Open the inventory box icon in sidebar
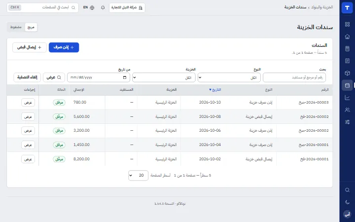Image resolution: width=355 pixels, height=222 pixels. click(x=347, y=73)
